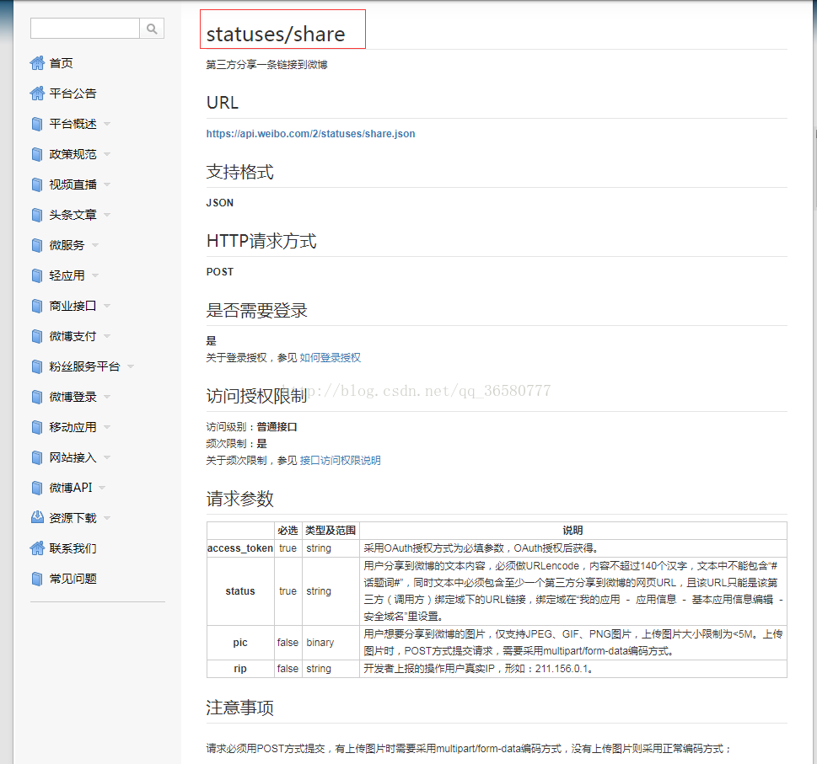Expand the 轻应用 dropdown arrow
This screenshot has width=817, height=764.
94,275
